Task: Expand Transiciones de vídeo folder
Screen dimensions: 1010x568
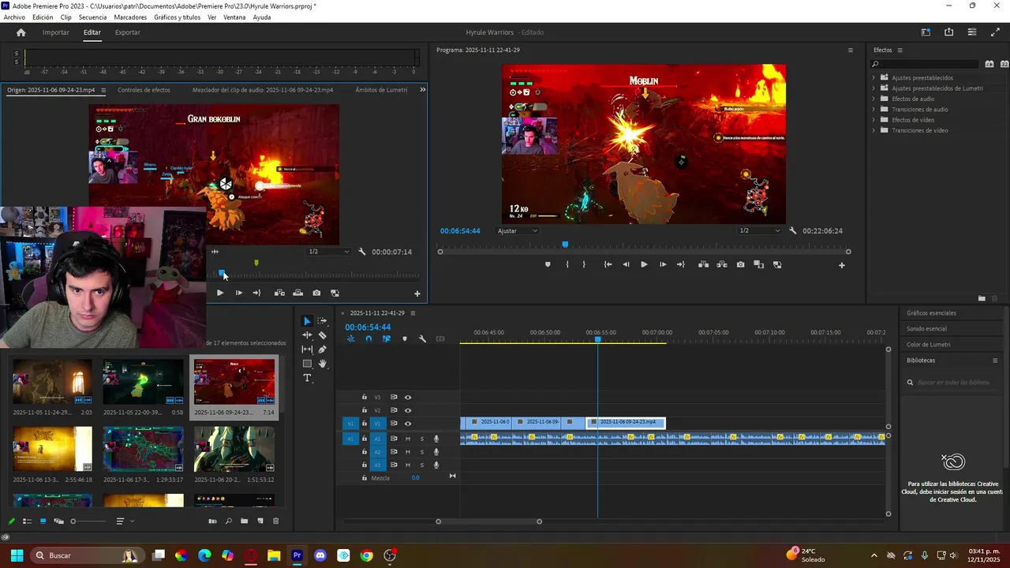Action: click(x=873, y=130)
